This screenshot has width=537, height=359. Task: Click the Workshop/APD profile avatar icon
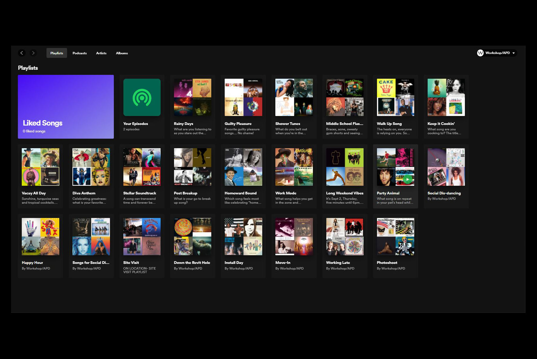pyautogui.click(x=480, y=53)
